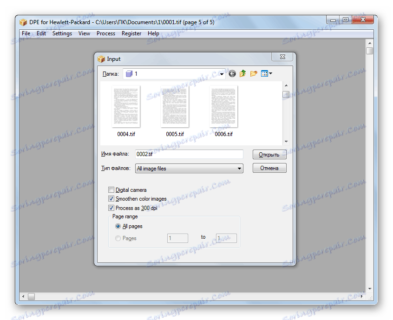Open the View menu
Viewport: 393px width, 320px height.
84,33
